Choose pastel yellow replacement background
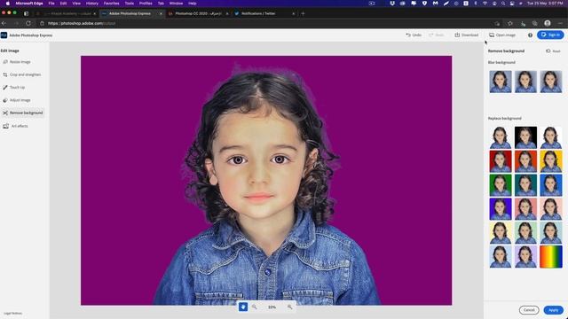 501,233
